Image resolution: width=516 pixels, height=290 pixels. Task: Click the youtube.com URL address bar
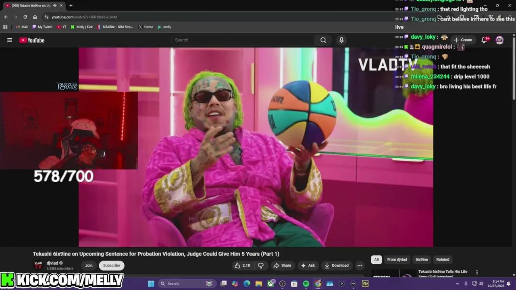(x=85, y=17)
